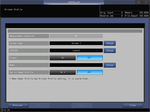
Task: Click the speaker sound icon
Action: click(x=139, y=2)
